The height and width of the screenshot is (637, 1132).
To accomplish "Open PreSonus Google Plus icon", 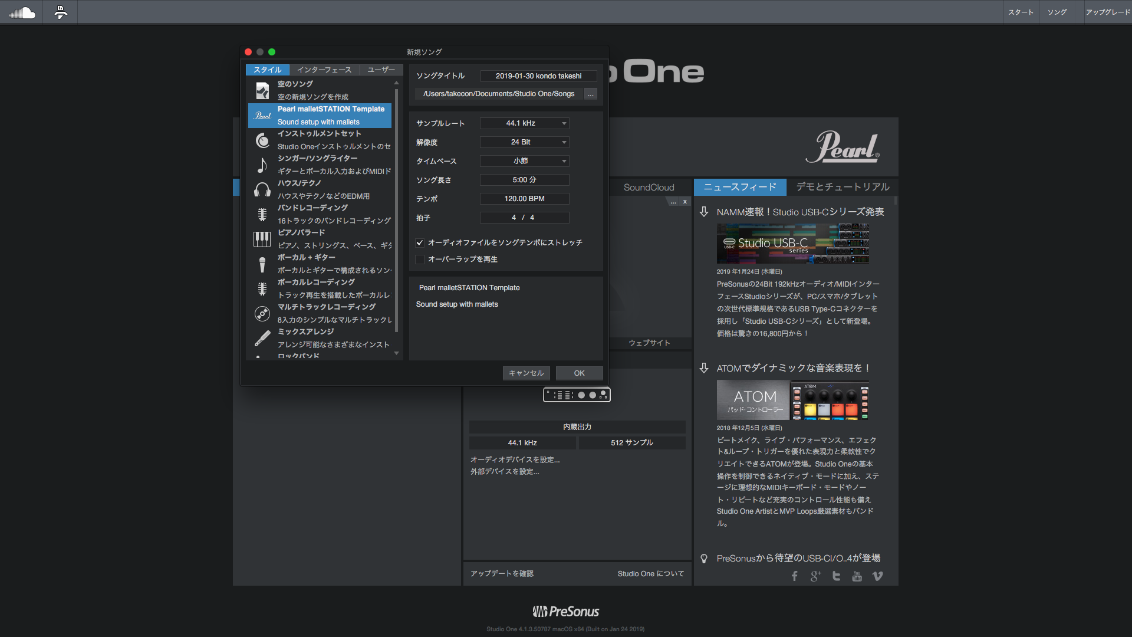I will pos(815,576).
